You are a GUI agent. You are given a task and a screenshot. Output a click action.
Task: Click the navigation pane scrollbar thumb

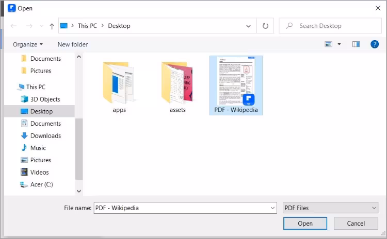tap(79, 149)
